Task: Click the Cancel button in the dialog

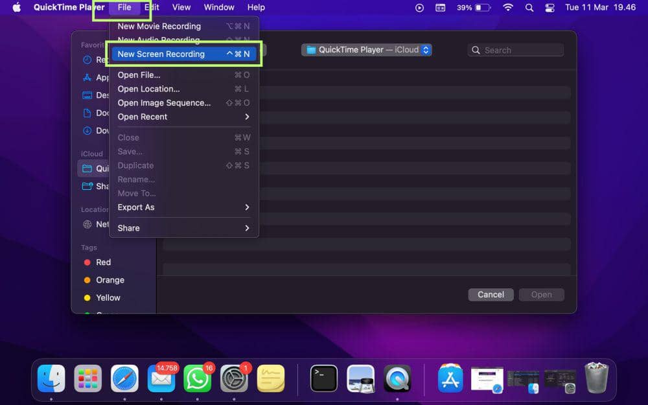Action: (491, 294)
